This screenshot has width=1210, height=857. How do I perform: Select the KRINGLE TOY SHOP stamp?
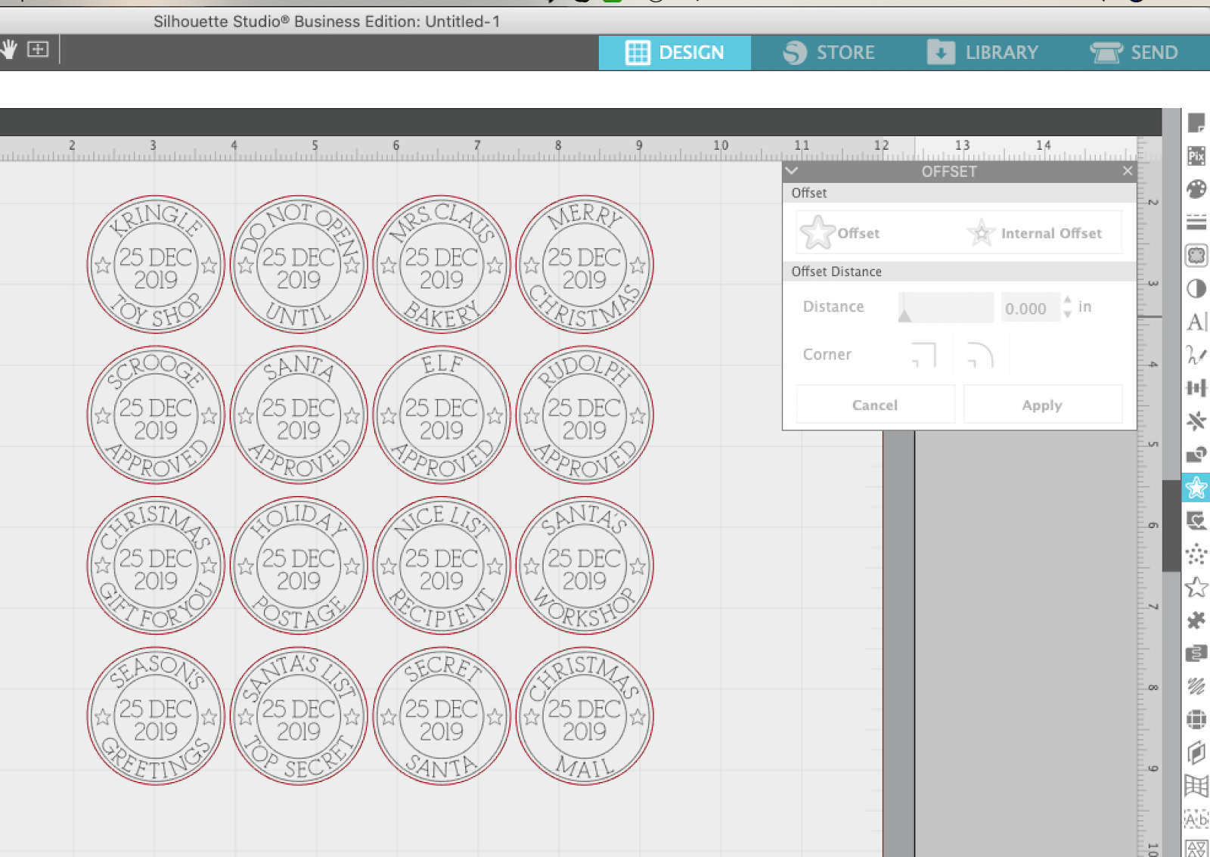click(x=156, y=265)
